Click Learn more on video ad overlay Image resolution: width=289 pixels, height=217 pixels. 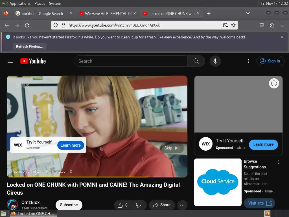click(x=71, y=145)
